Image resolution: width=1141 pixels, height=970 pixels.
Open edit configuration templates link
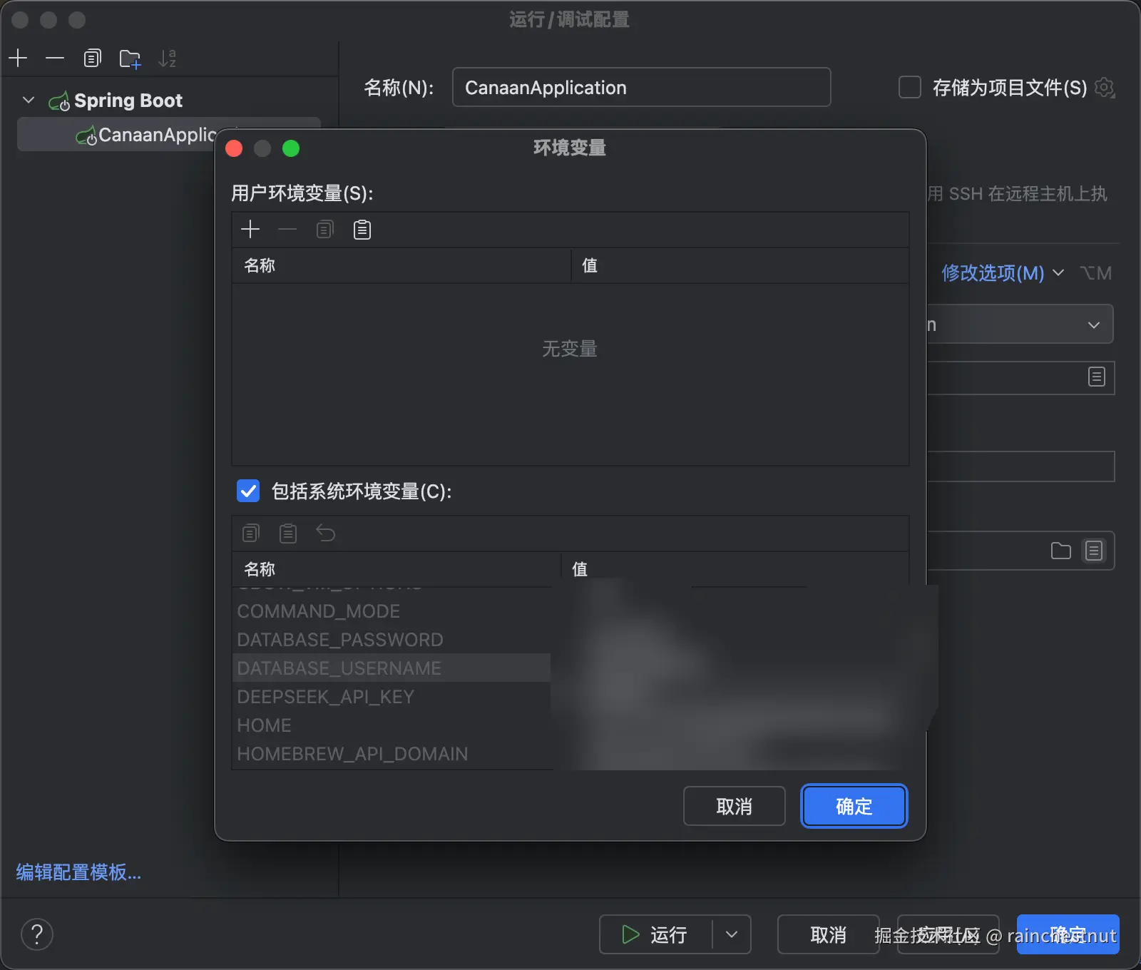(78, 872)
